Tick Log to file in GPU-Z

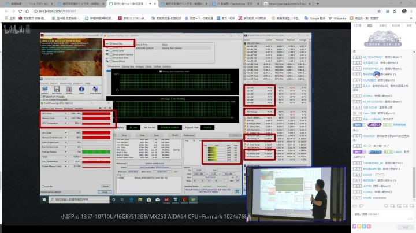[x=43, y=186]
